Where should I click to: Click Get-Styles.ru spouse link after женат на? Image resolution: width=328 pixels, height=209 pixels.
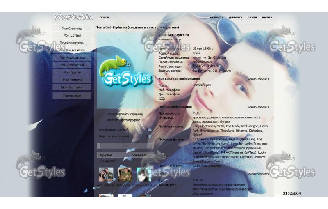coord(217,57)
